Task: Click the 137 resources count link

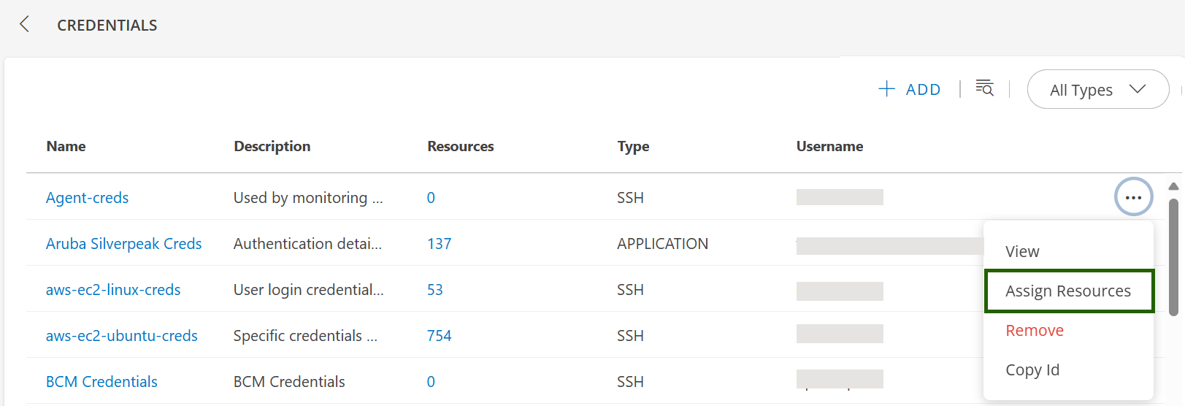Action: [x=440, y=244]
